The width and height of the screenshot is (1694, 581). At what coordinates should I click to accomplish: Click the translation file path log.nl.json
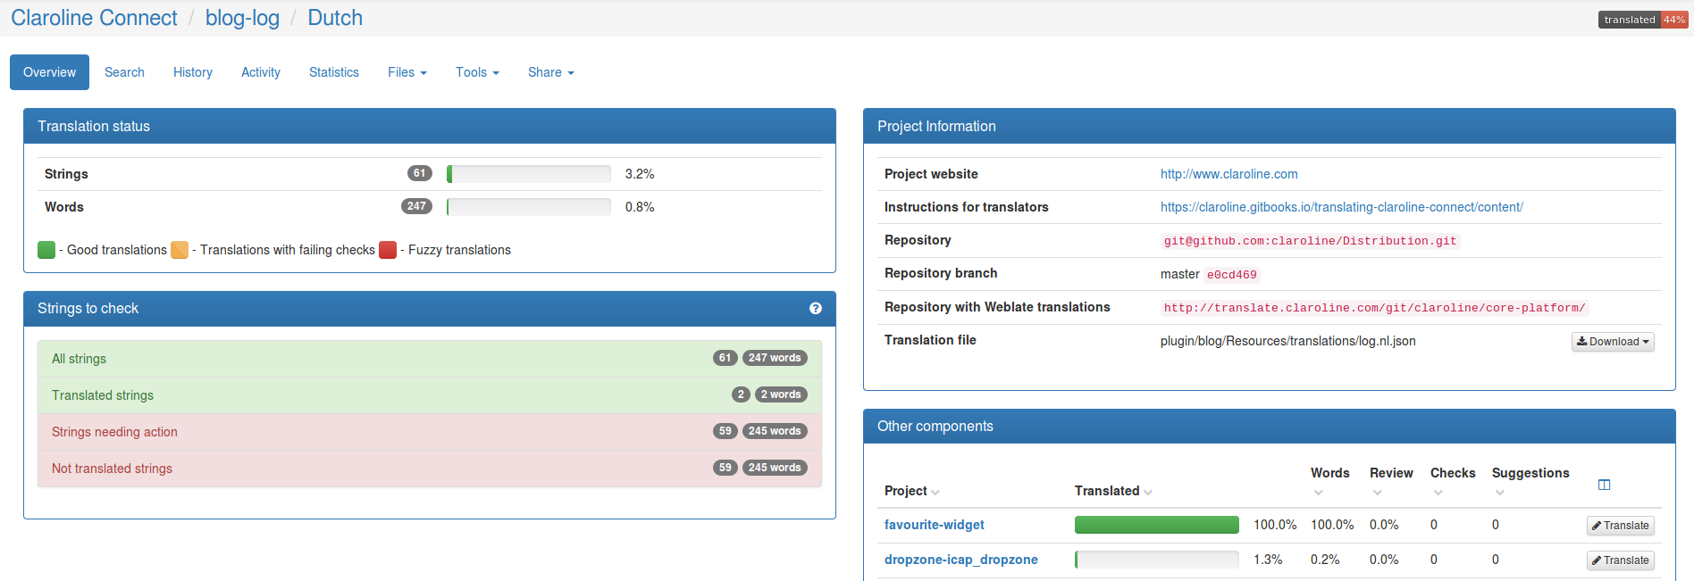click(1287, 341)
